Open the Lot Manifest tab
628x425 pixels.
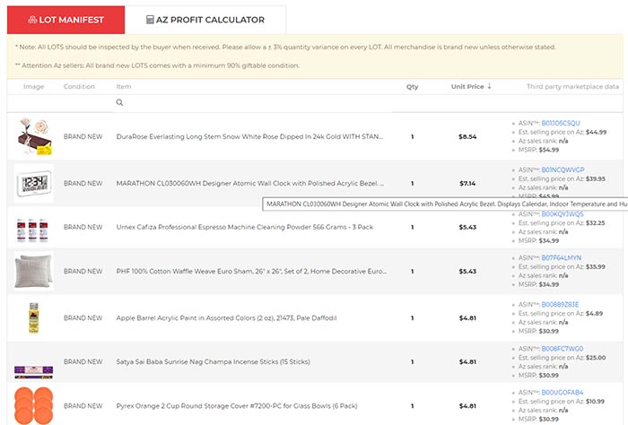65,20
